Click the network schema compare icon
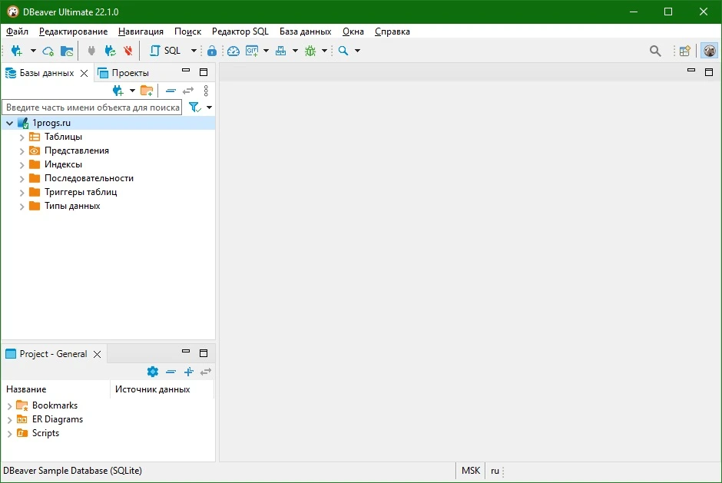The height and width of the screenshot is (483, 722). pos(280,51)
